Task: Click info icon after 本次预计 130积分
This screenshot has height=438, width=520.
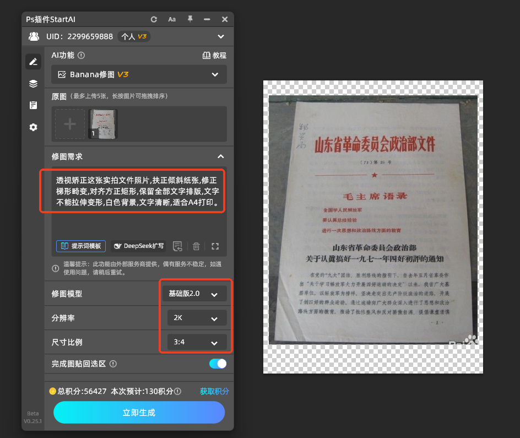Action: click(178, 391)
